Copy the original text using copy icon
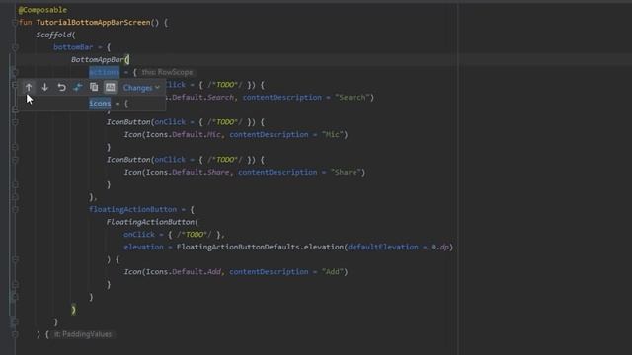The width and height of the screenshot is (632, 355). (x=94, y=87)
